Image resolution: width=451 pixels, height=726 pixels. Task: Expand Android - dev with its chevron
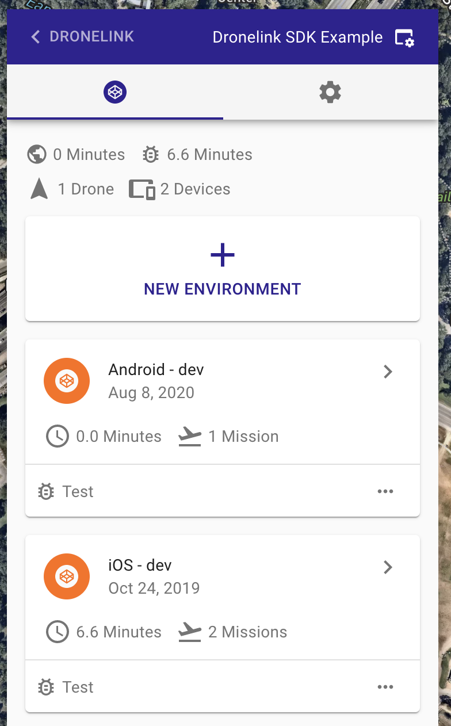click(388, 372)
